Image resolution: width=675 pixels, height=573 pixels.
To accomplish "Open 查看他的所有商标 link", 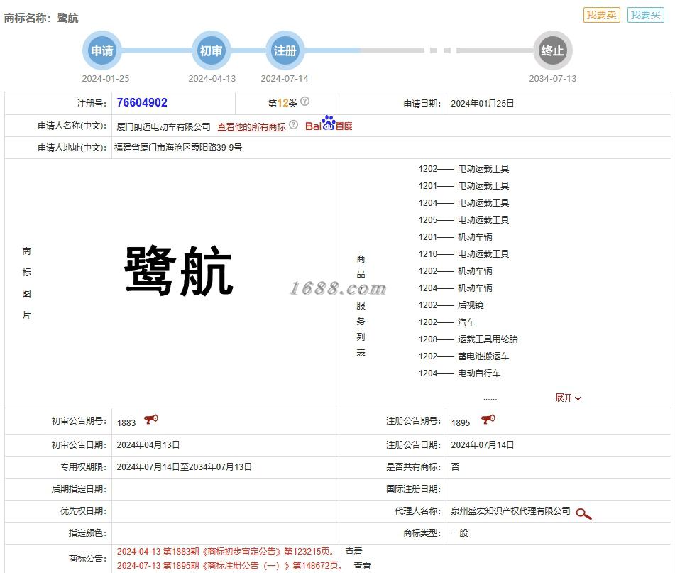I will click(x=251, y=126).
